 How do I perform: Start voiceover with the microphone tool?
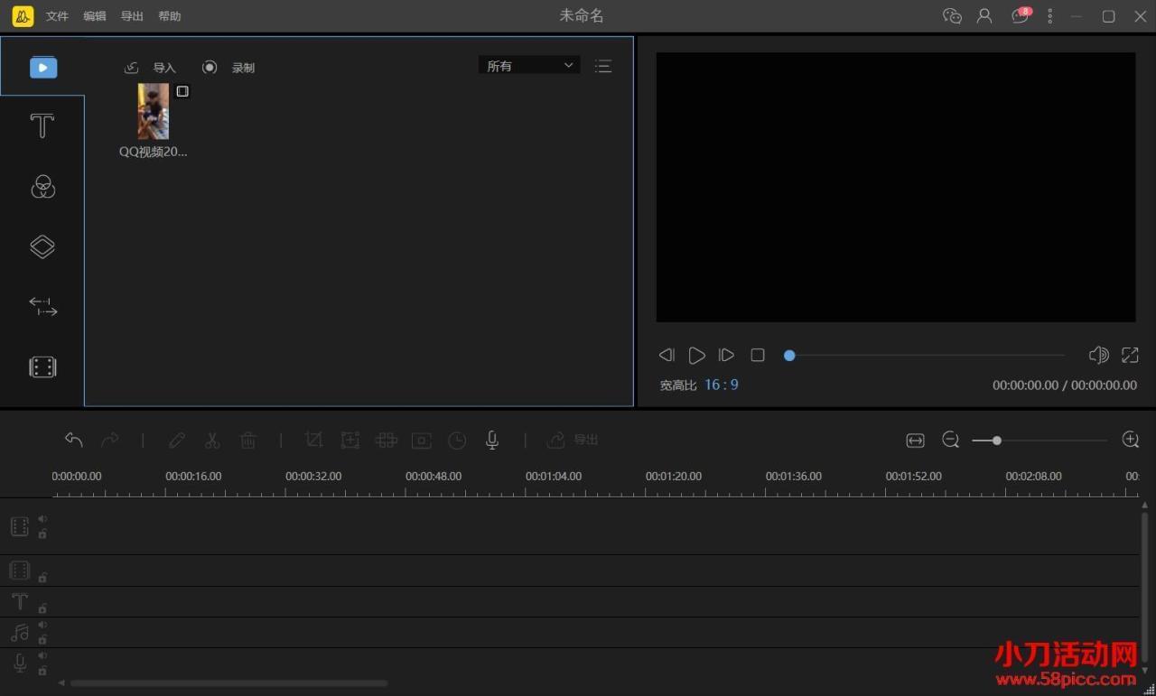[x=492, y=440]
